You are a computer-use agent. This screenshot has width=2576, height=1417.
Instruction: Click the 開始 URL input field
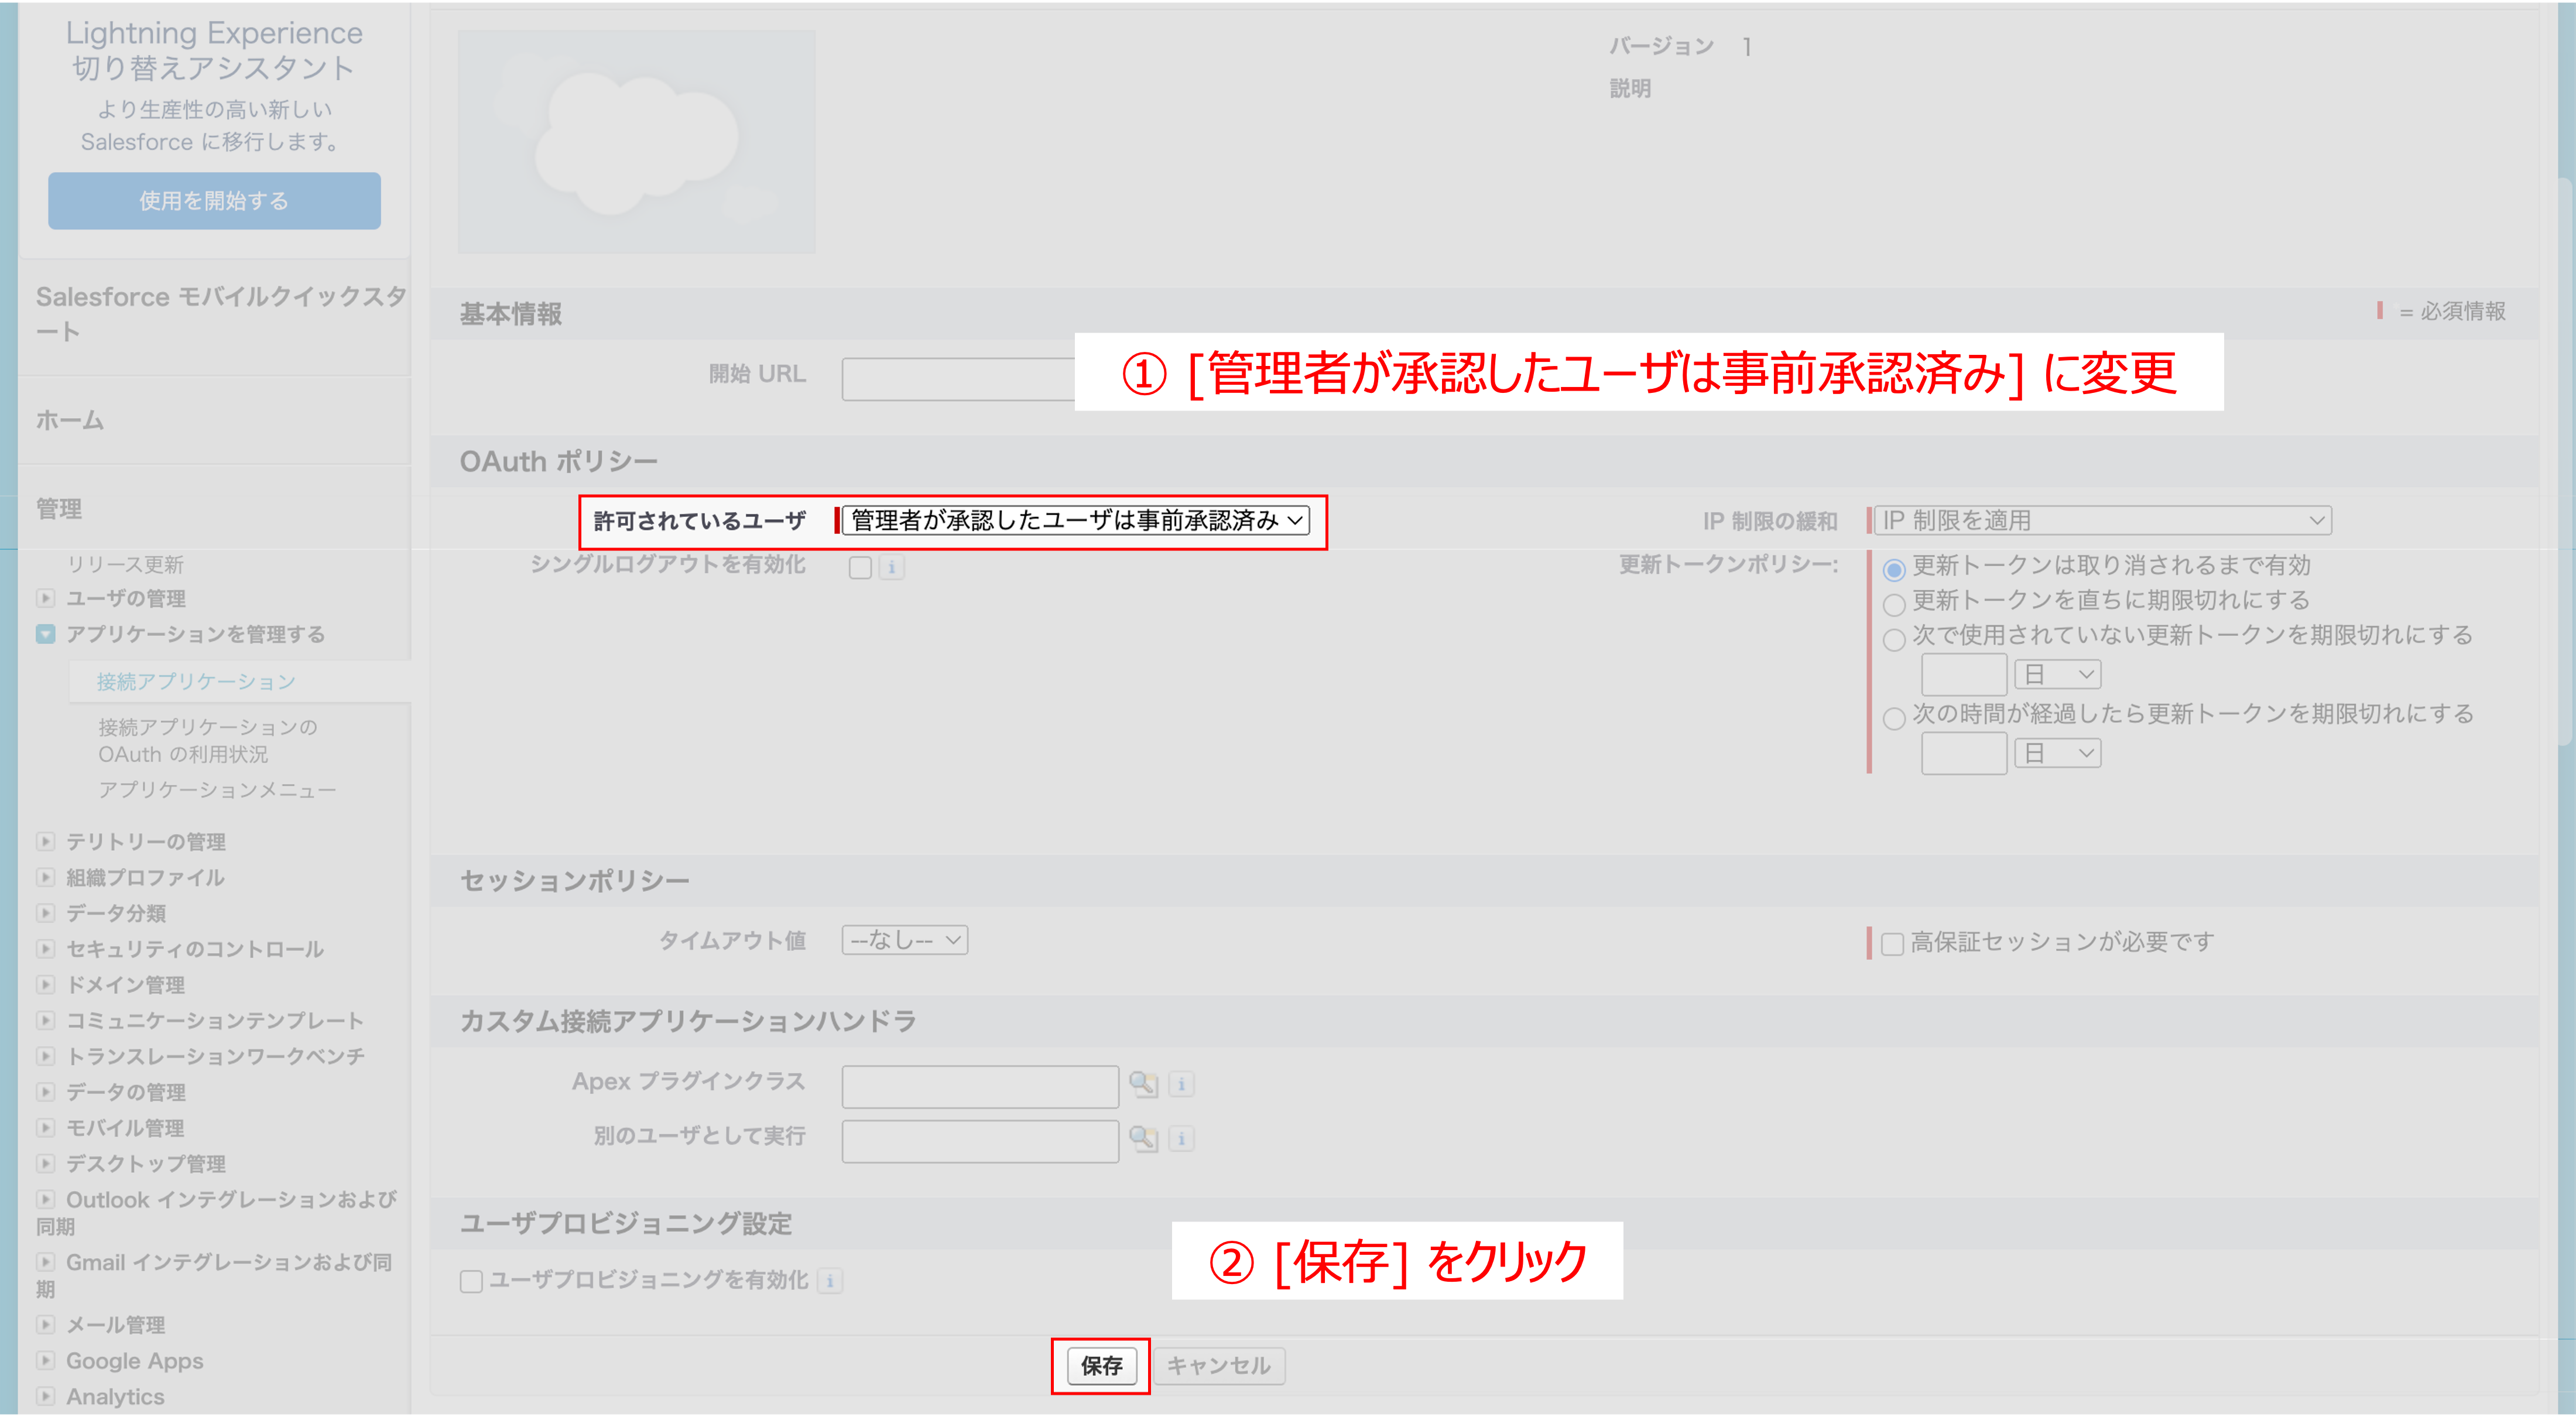pos(958,379)
